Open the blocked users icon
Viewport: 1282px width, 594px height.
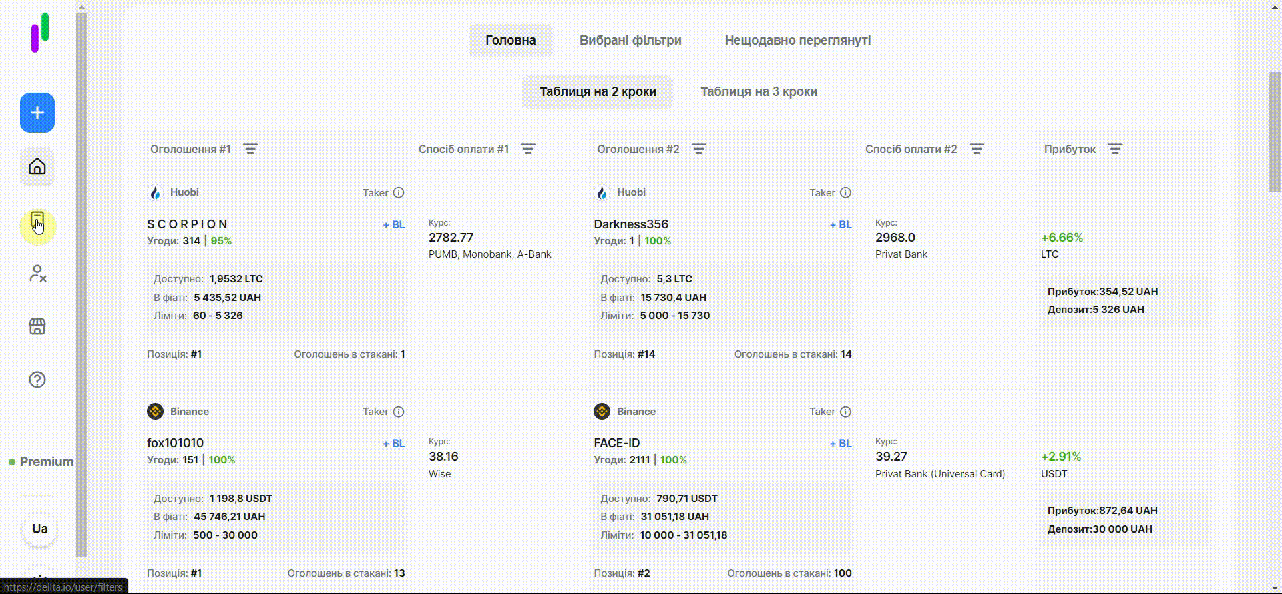coord(37,274)
